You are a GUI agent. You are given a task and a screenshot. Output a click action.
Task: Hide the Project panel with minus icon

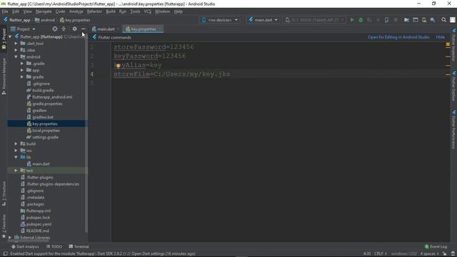(x=84, y=29)
